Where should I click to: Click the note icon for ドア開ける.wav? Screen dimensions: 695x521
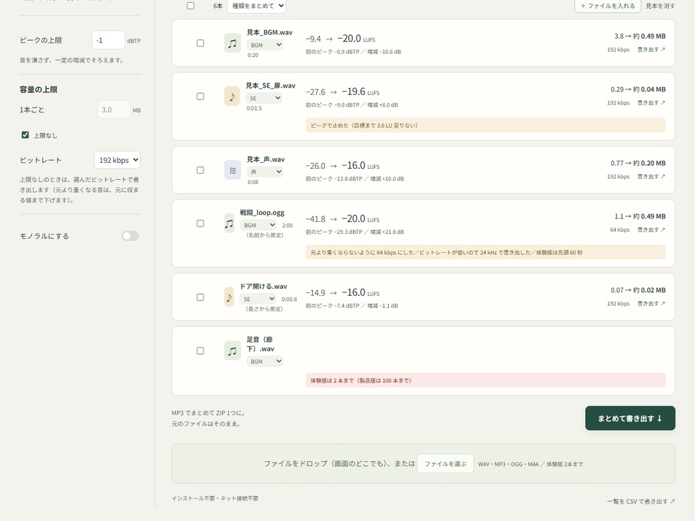pyautogui.click(x=229, y=297)
